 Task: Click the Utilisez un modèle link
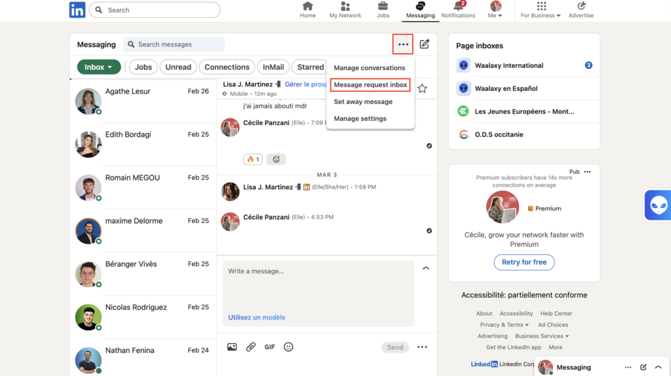point(256,317)
